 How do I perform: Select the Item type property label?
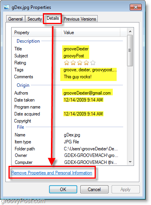pyautogui.click(x=23, y=142)
